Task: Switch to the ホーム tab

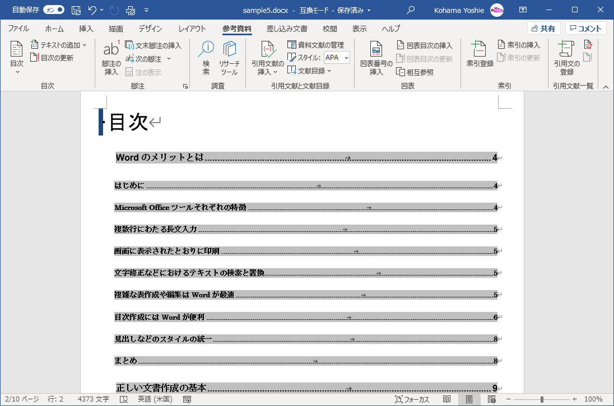Action: [54, 29]
